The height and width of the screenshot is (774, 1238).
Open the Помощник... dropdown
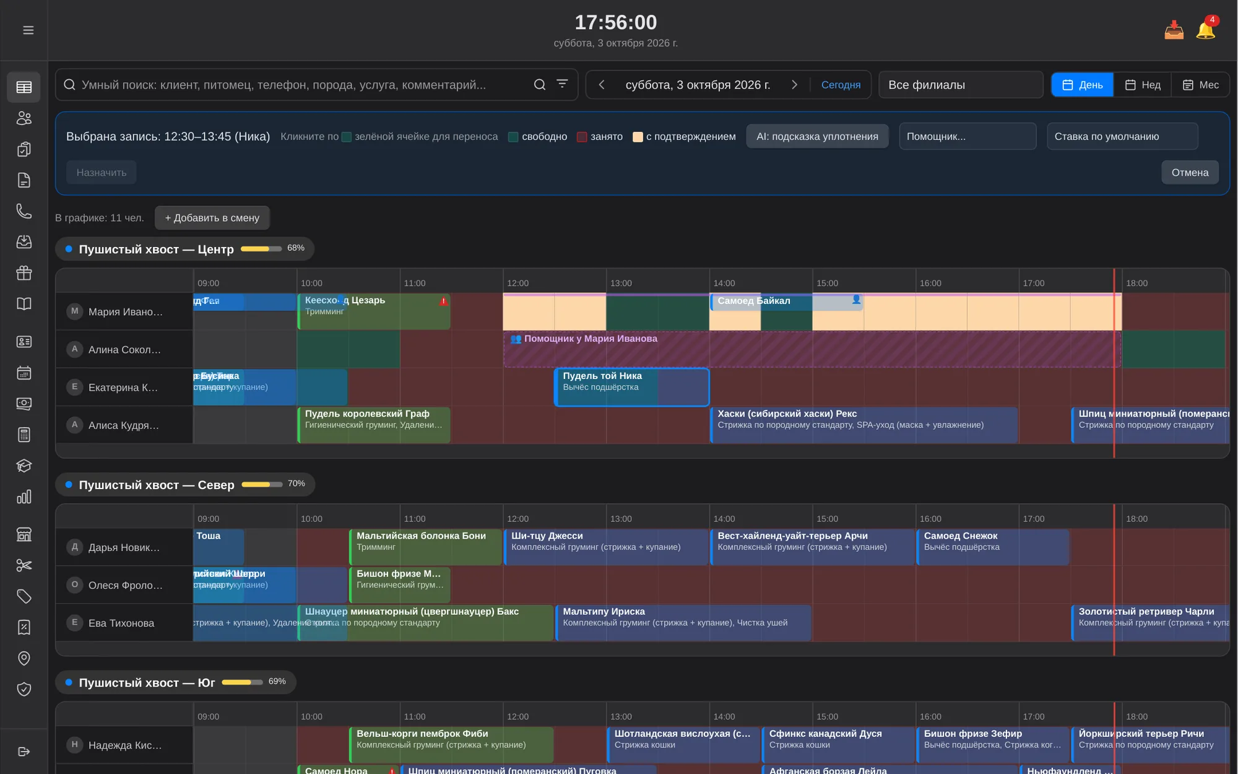tap(967, 136)
